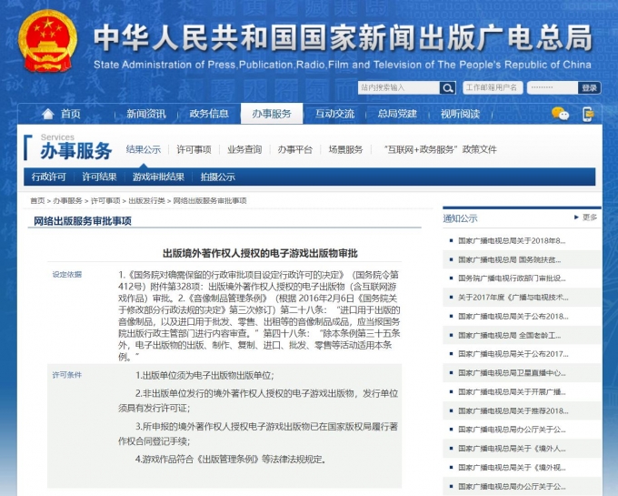Click 拍摄公示 in blue bar

(x=218, y=177)
